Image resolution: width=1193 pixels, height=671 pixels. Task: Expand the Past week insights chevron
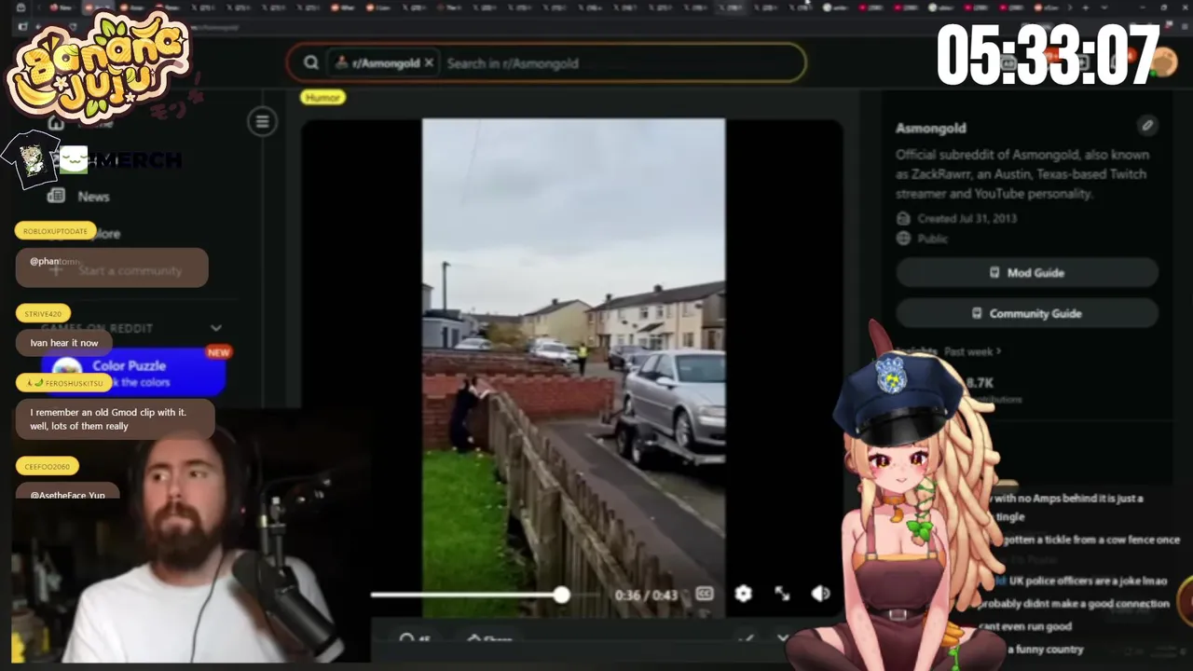click(998, 351)
